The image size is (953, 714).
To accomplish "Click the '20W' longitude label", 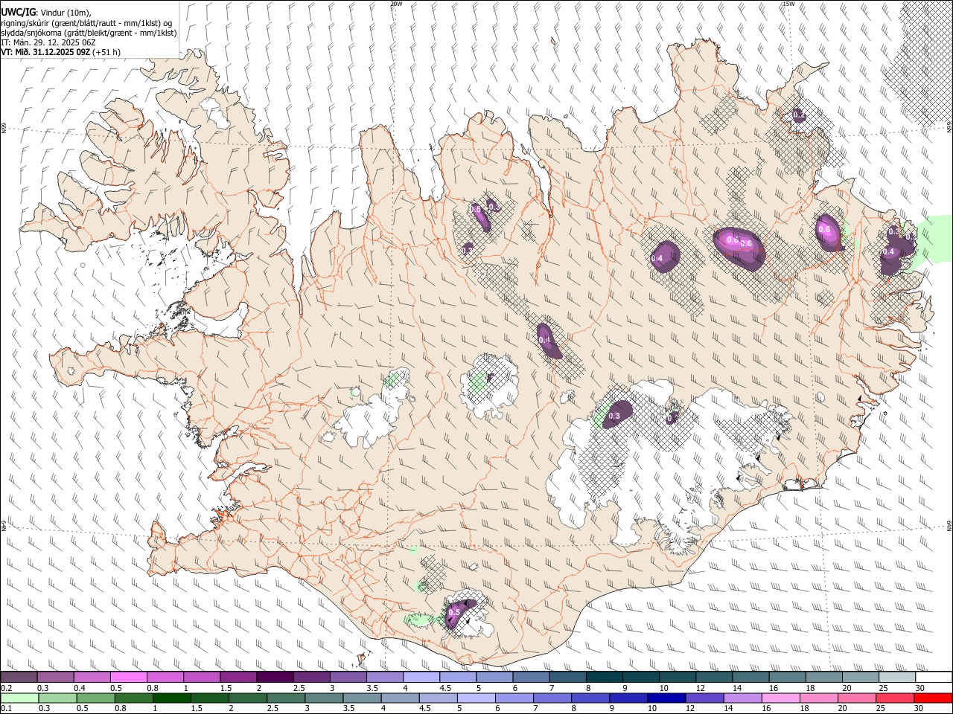I will click(x=396, y=4).
